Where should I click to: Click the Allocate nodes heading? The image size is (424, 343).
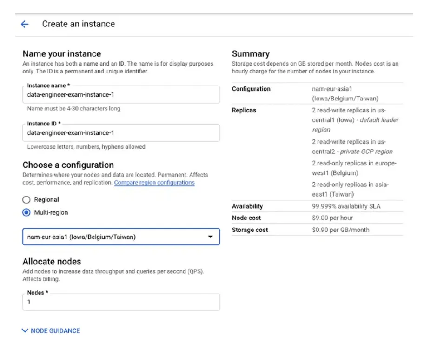(52, 262)
